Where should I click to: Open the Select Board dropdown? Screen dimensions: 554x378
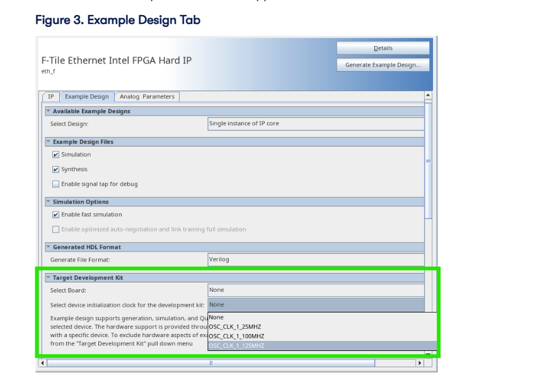pyautogui.click(x=316, y=290)
